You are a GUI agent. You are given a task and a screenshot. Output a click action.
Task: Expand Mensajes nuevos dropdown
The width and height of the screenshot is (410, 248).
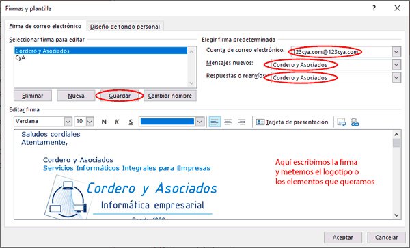pos(396,64)
